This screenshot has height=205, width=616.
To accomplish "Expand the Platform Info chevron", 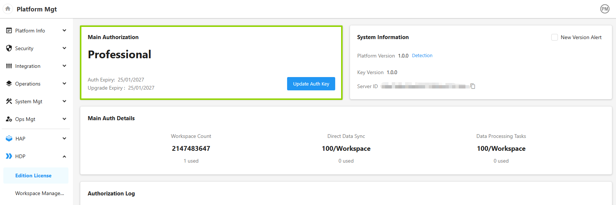I will pos(64,31).
